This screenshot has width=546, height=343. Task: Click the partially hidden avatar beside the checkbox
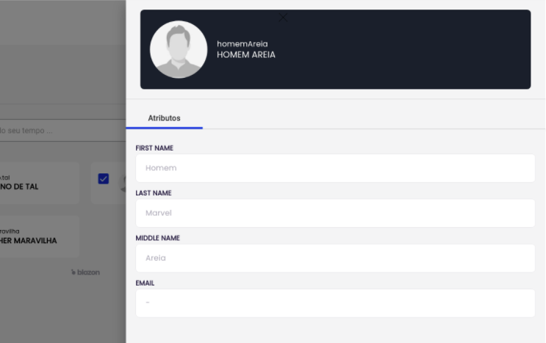tap(122, 183)
